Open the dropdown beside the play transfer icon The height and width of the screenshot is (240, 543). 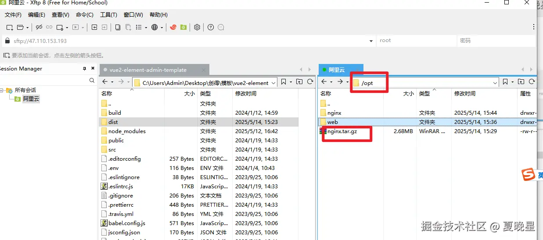[83, 28]
